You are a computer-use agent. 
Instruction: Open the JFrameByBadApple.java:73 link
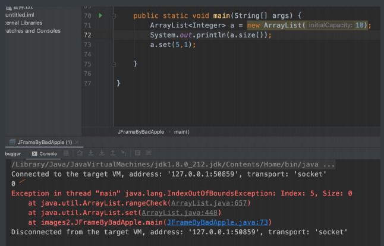pos(218,222)
